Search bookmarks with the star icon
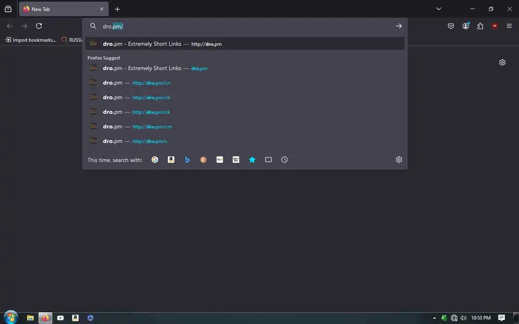This screenshot has width=519, height=324. click(x=252, y=160)
